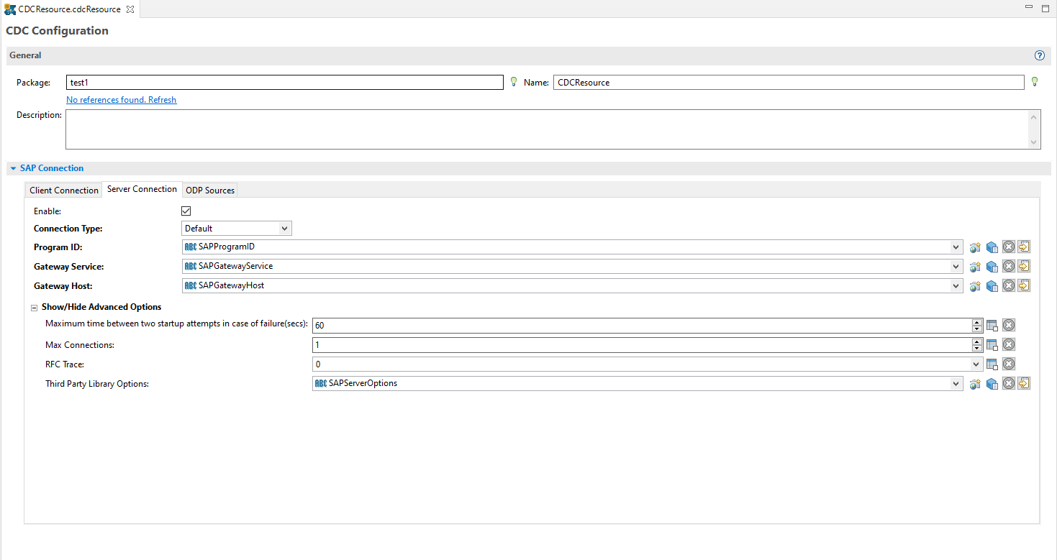This screenshot has width=1057, height=560.
Task: Choose a module property for Program ID
Action: pos(992,247)
